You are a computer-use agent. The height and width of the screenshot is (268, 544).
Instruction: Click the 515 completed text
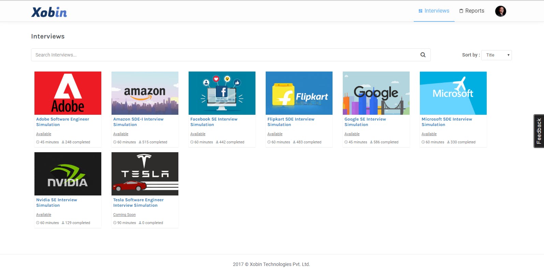click(x=155, y=142)
